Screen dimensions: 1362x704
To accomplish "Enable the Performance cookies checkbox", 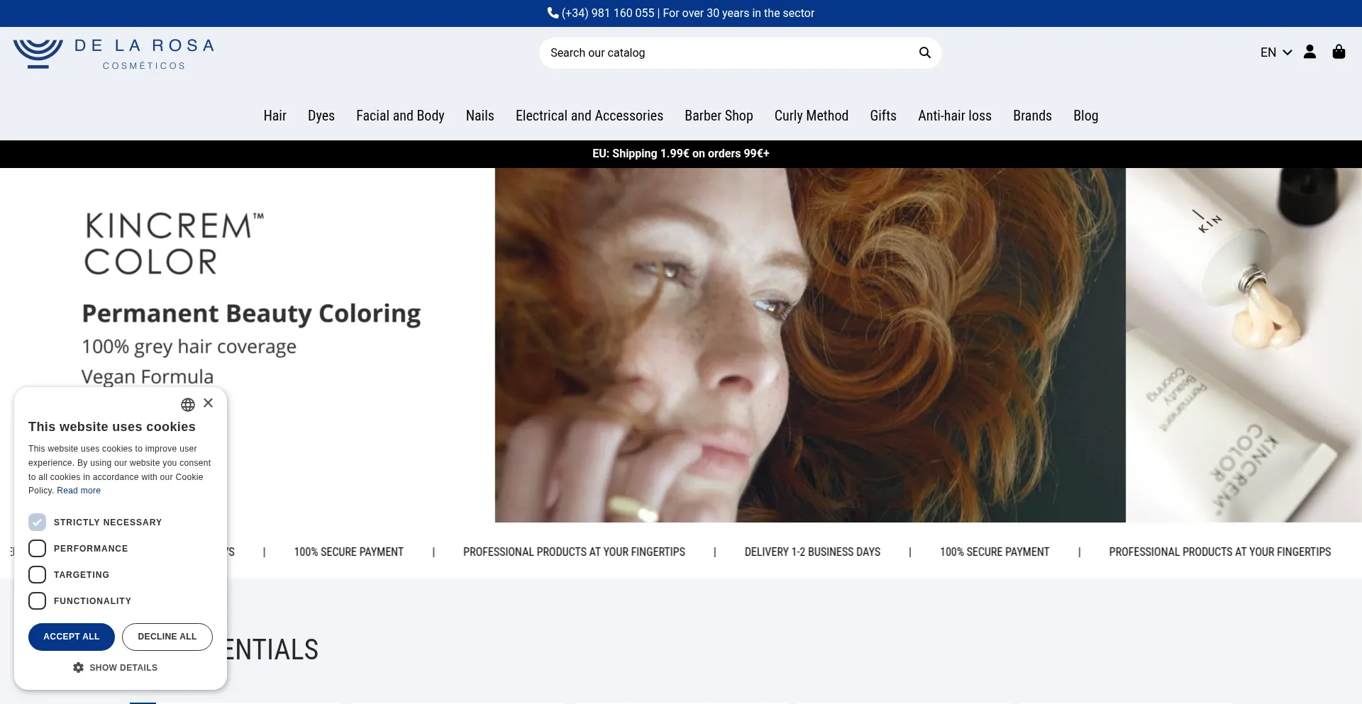I will coord(37,549).
